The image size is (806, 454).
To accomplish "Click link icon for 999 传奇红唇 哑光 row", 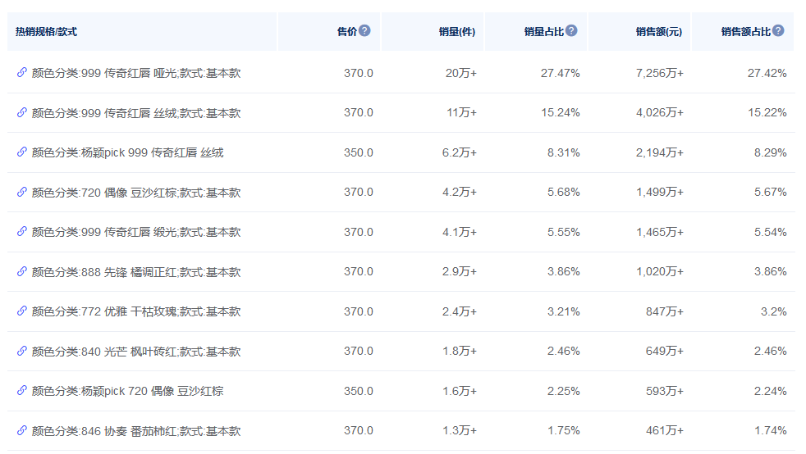I will tap(21, 72).
